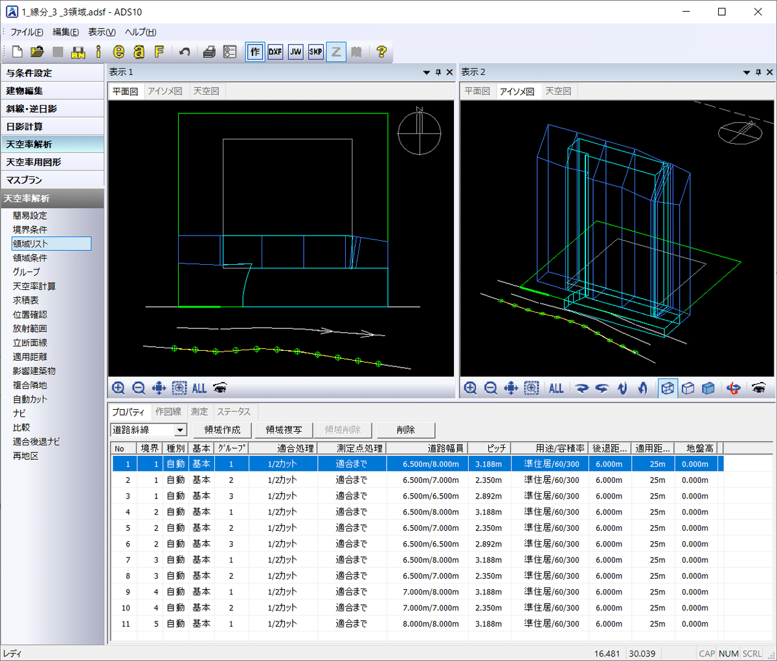Export as SKP via toolbar
777x661 pixels.
(x=315, y=52)
